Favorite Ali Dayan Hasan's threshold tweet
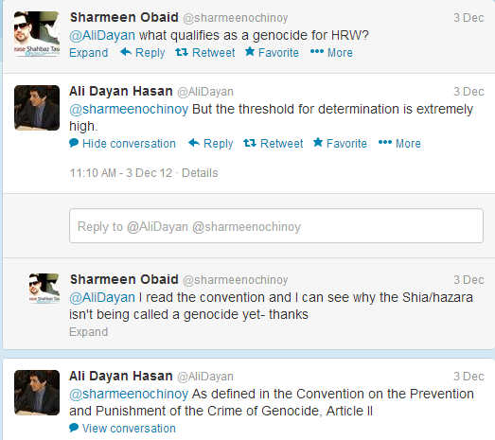 point(340,143)
